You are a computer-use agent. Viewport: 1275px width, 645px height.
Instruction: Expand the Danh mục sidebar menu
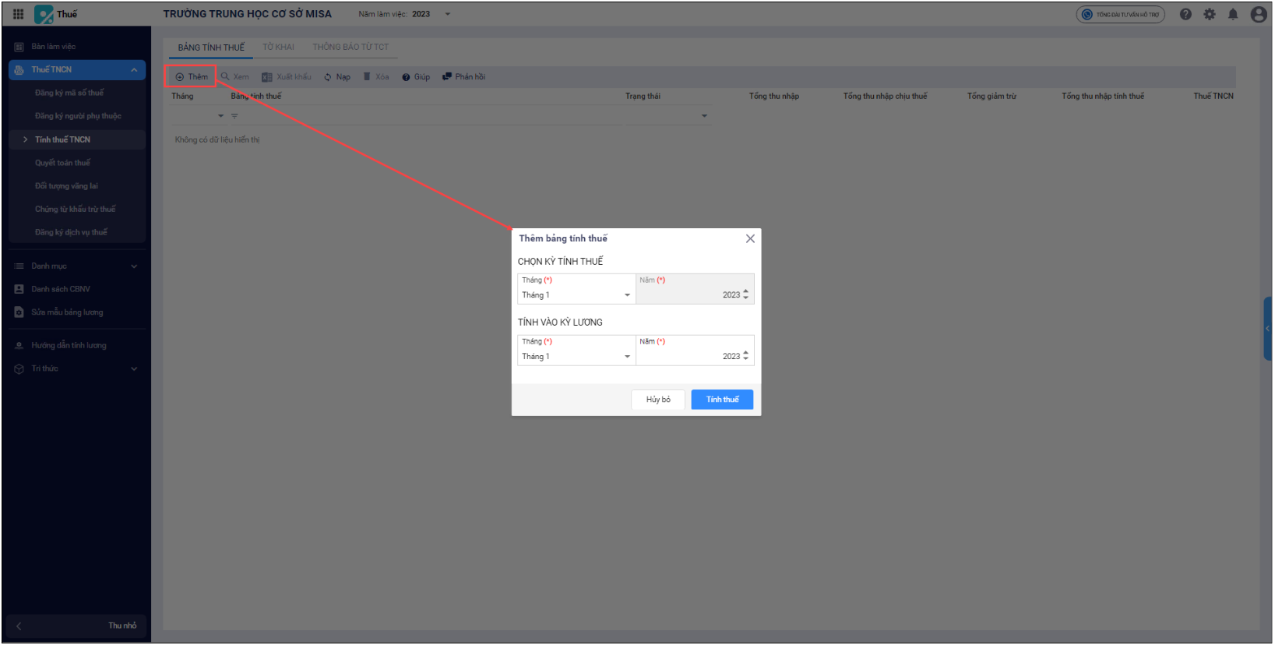pos(76,266)
